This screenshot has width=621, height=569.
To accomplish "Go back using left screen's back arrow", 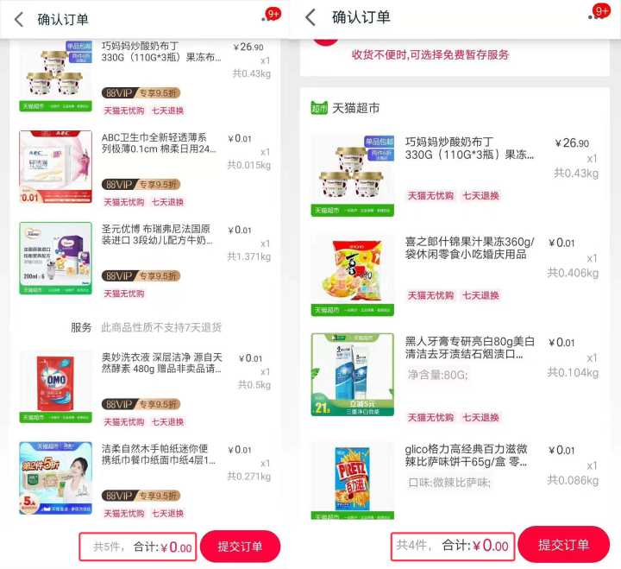I will tap(19, 20).
